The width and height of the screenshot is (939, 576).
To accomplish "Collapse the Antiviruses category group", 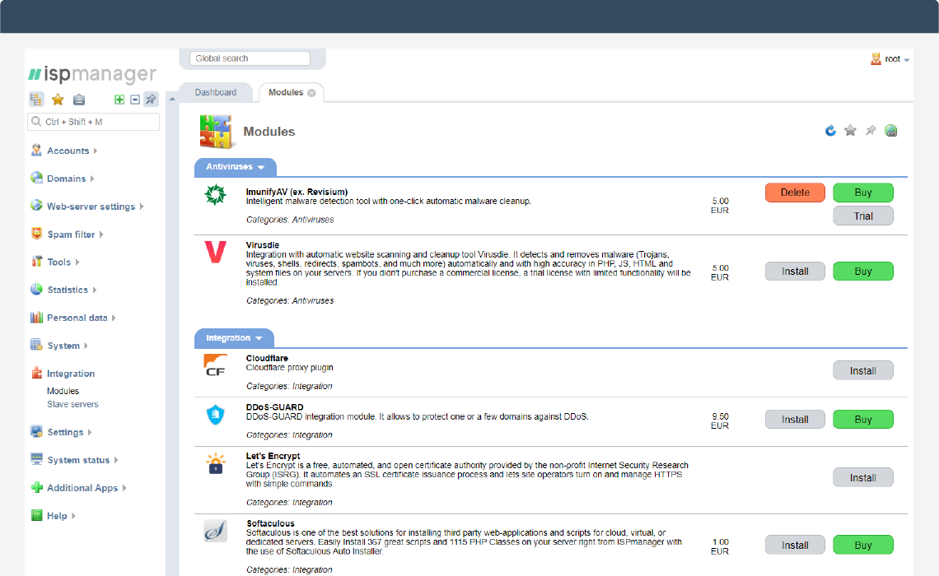I will (x=236, y=167).
